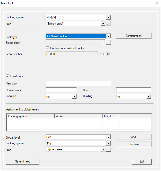The width and height of the screenshot is (161, 171).
Task: Open the Global level Red dropdown
Action: pyautogui.click(x=108, y=137)
